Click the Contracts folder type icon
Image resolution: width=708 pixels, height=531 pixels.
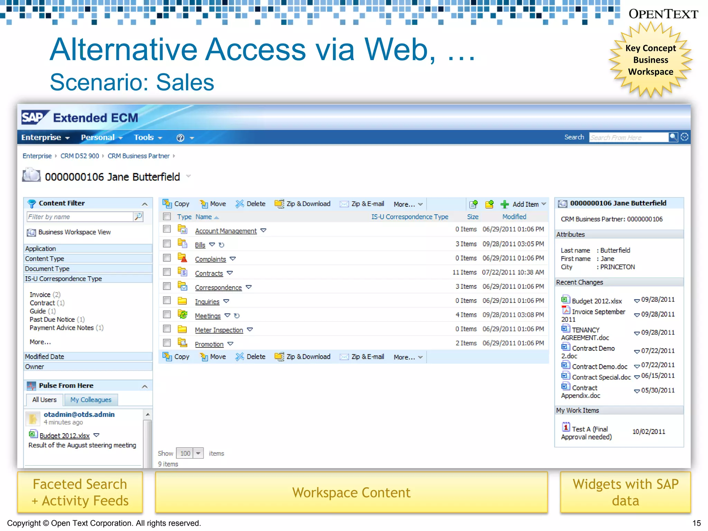click(x=182, y=272)
